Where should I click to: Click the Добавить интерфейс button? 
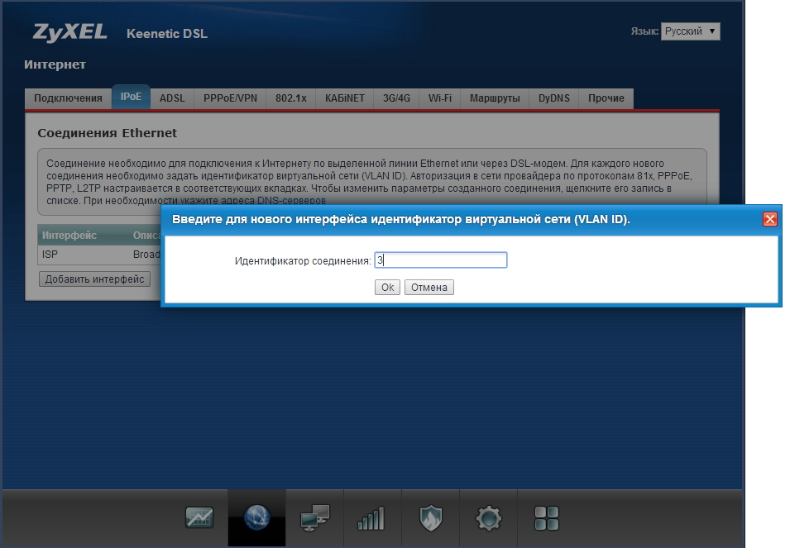94,279
